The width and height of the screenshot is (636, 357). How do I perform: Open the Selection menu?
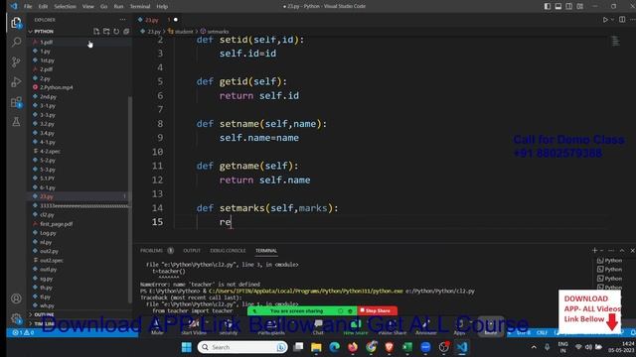(65, 6)
